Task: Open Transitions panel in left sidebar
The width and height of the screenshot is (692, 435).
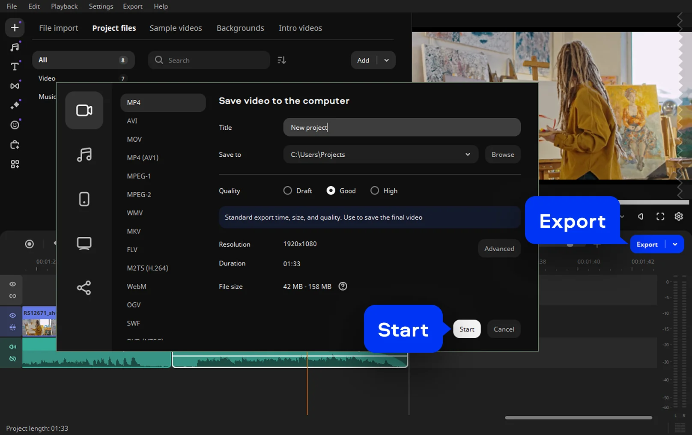Action: coord(15,86)
